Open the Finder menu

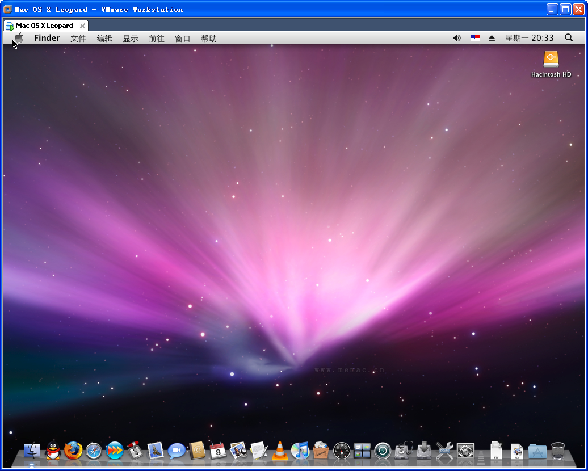47,38
